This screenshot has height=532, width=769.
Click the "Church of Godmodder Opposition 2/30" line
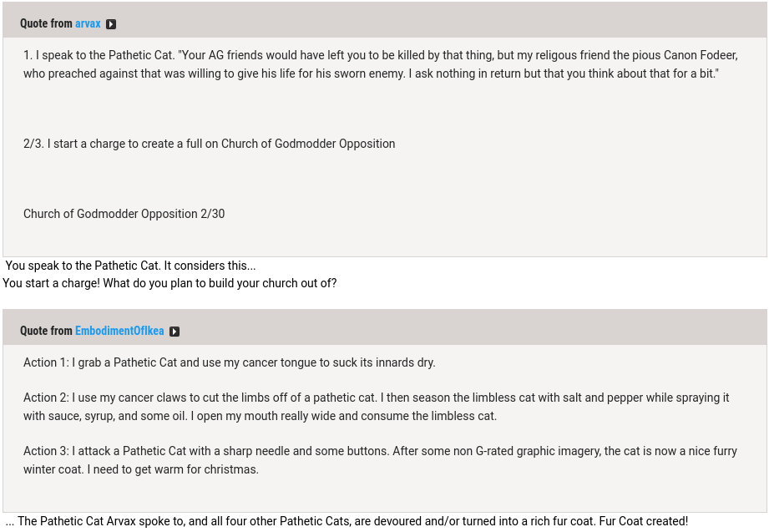124,214
